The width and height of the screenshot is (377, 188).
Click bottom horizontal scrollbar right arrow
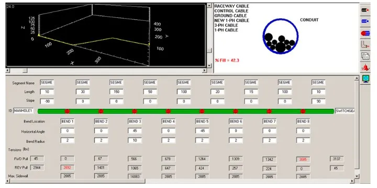point(352,181)
